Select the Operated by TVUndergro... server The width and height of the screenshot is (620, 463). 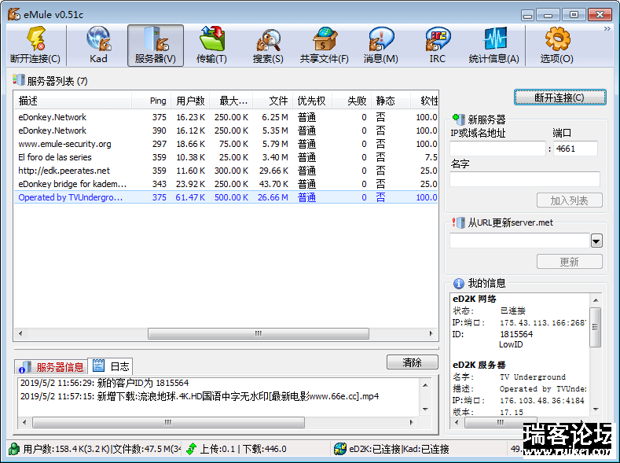[226, 197]
